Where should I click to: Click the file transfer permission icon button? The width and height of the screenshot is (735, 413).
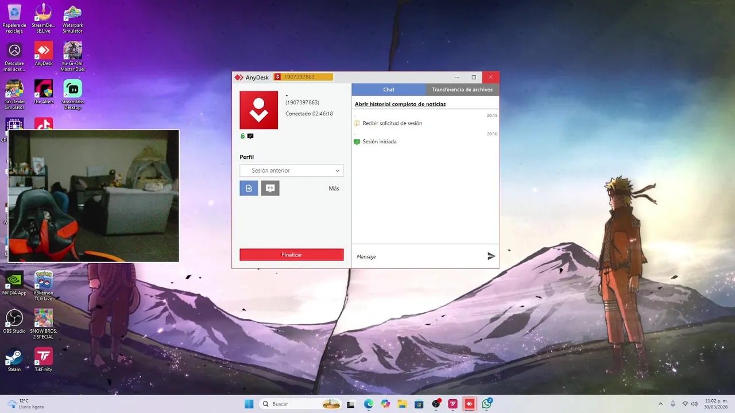249,188
